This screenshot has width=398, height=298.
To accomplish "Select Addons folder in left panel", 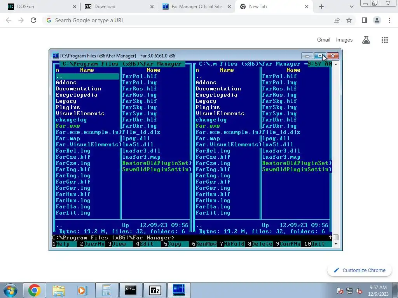I will coord(66,82).
